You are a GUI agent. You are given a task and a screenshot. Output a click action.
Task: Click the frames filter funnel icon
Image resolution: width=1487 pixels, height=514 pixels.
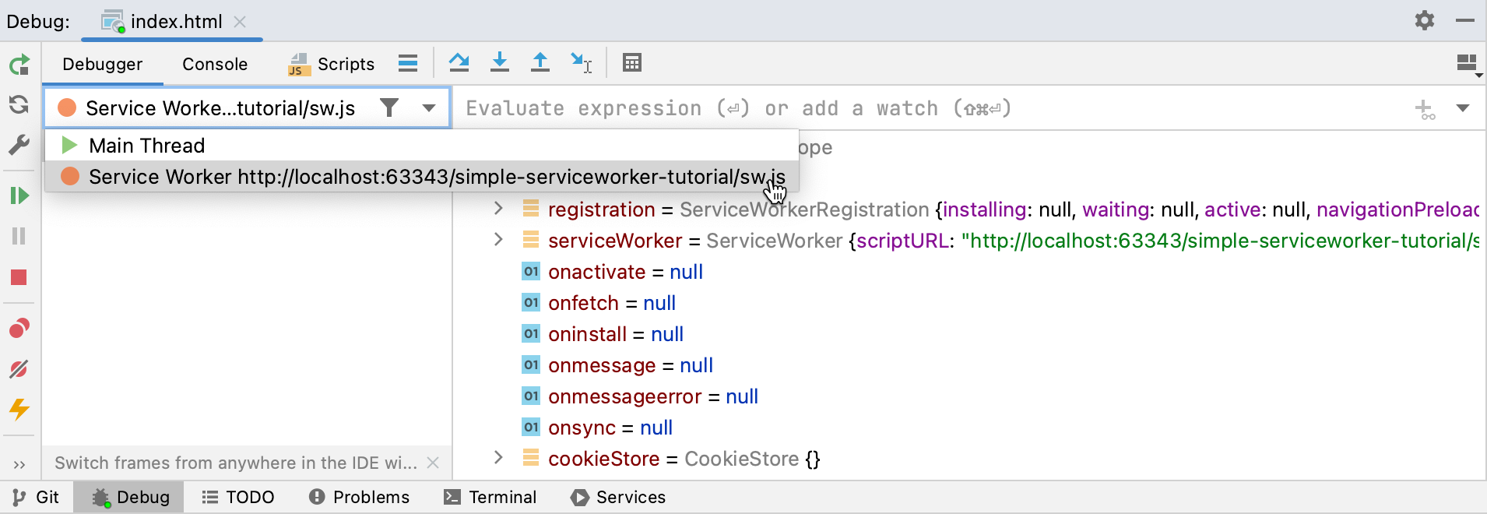(389, 107)
